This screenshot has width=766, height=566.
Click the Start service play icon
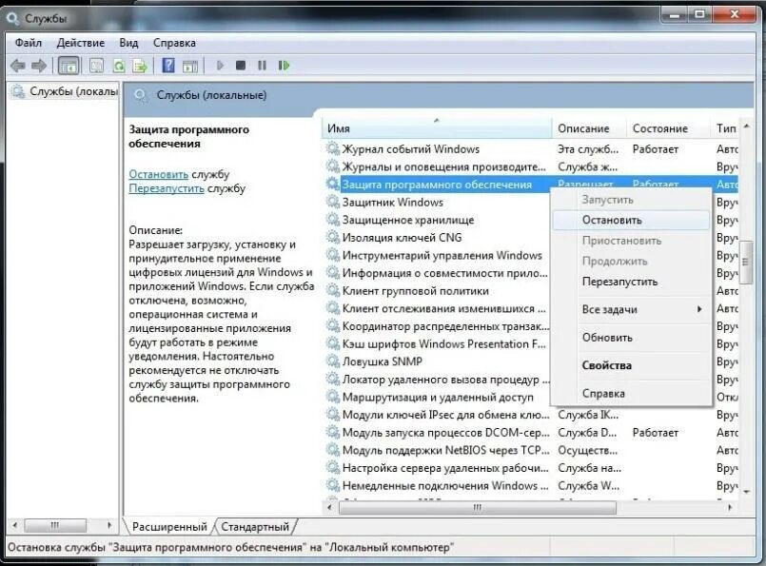(220, 65)
